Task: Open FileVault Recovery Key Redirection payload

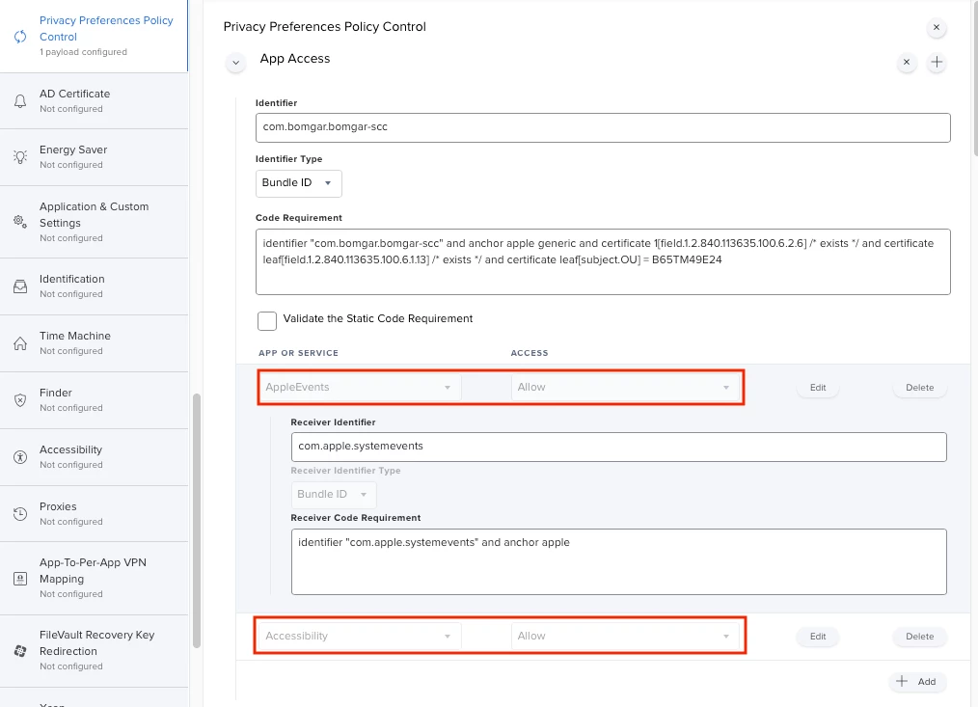Action: (95, 651)
